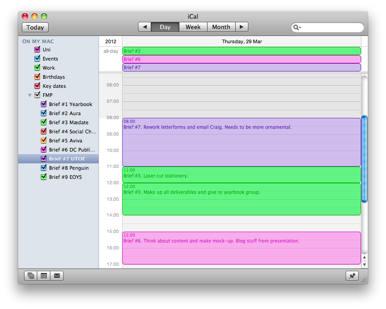Image resolution: width=386 pixels, height=309 pixels.
Task: Disable Brief #9 EOYS calendar
Action: (x=44, y=177)
